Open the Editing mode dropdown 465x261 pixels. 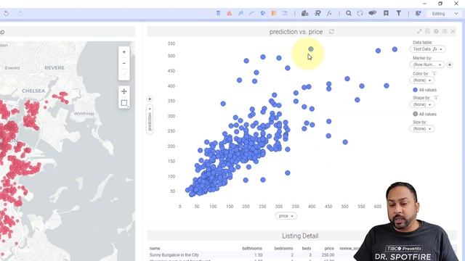pos(445,14)
